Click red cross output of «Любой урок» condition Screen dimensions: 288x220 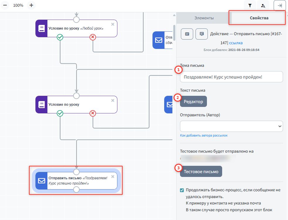click(93, 37)
